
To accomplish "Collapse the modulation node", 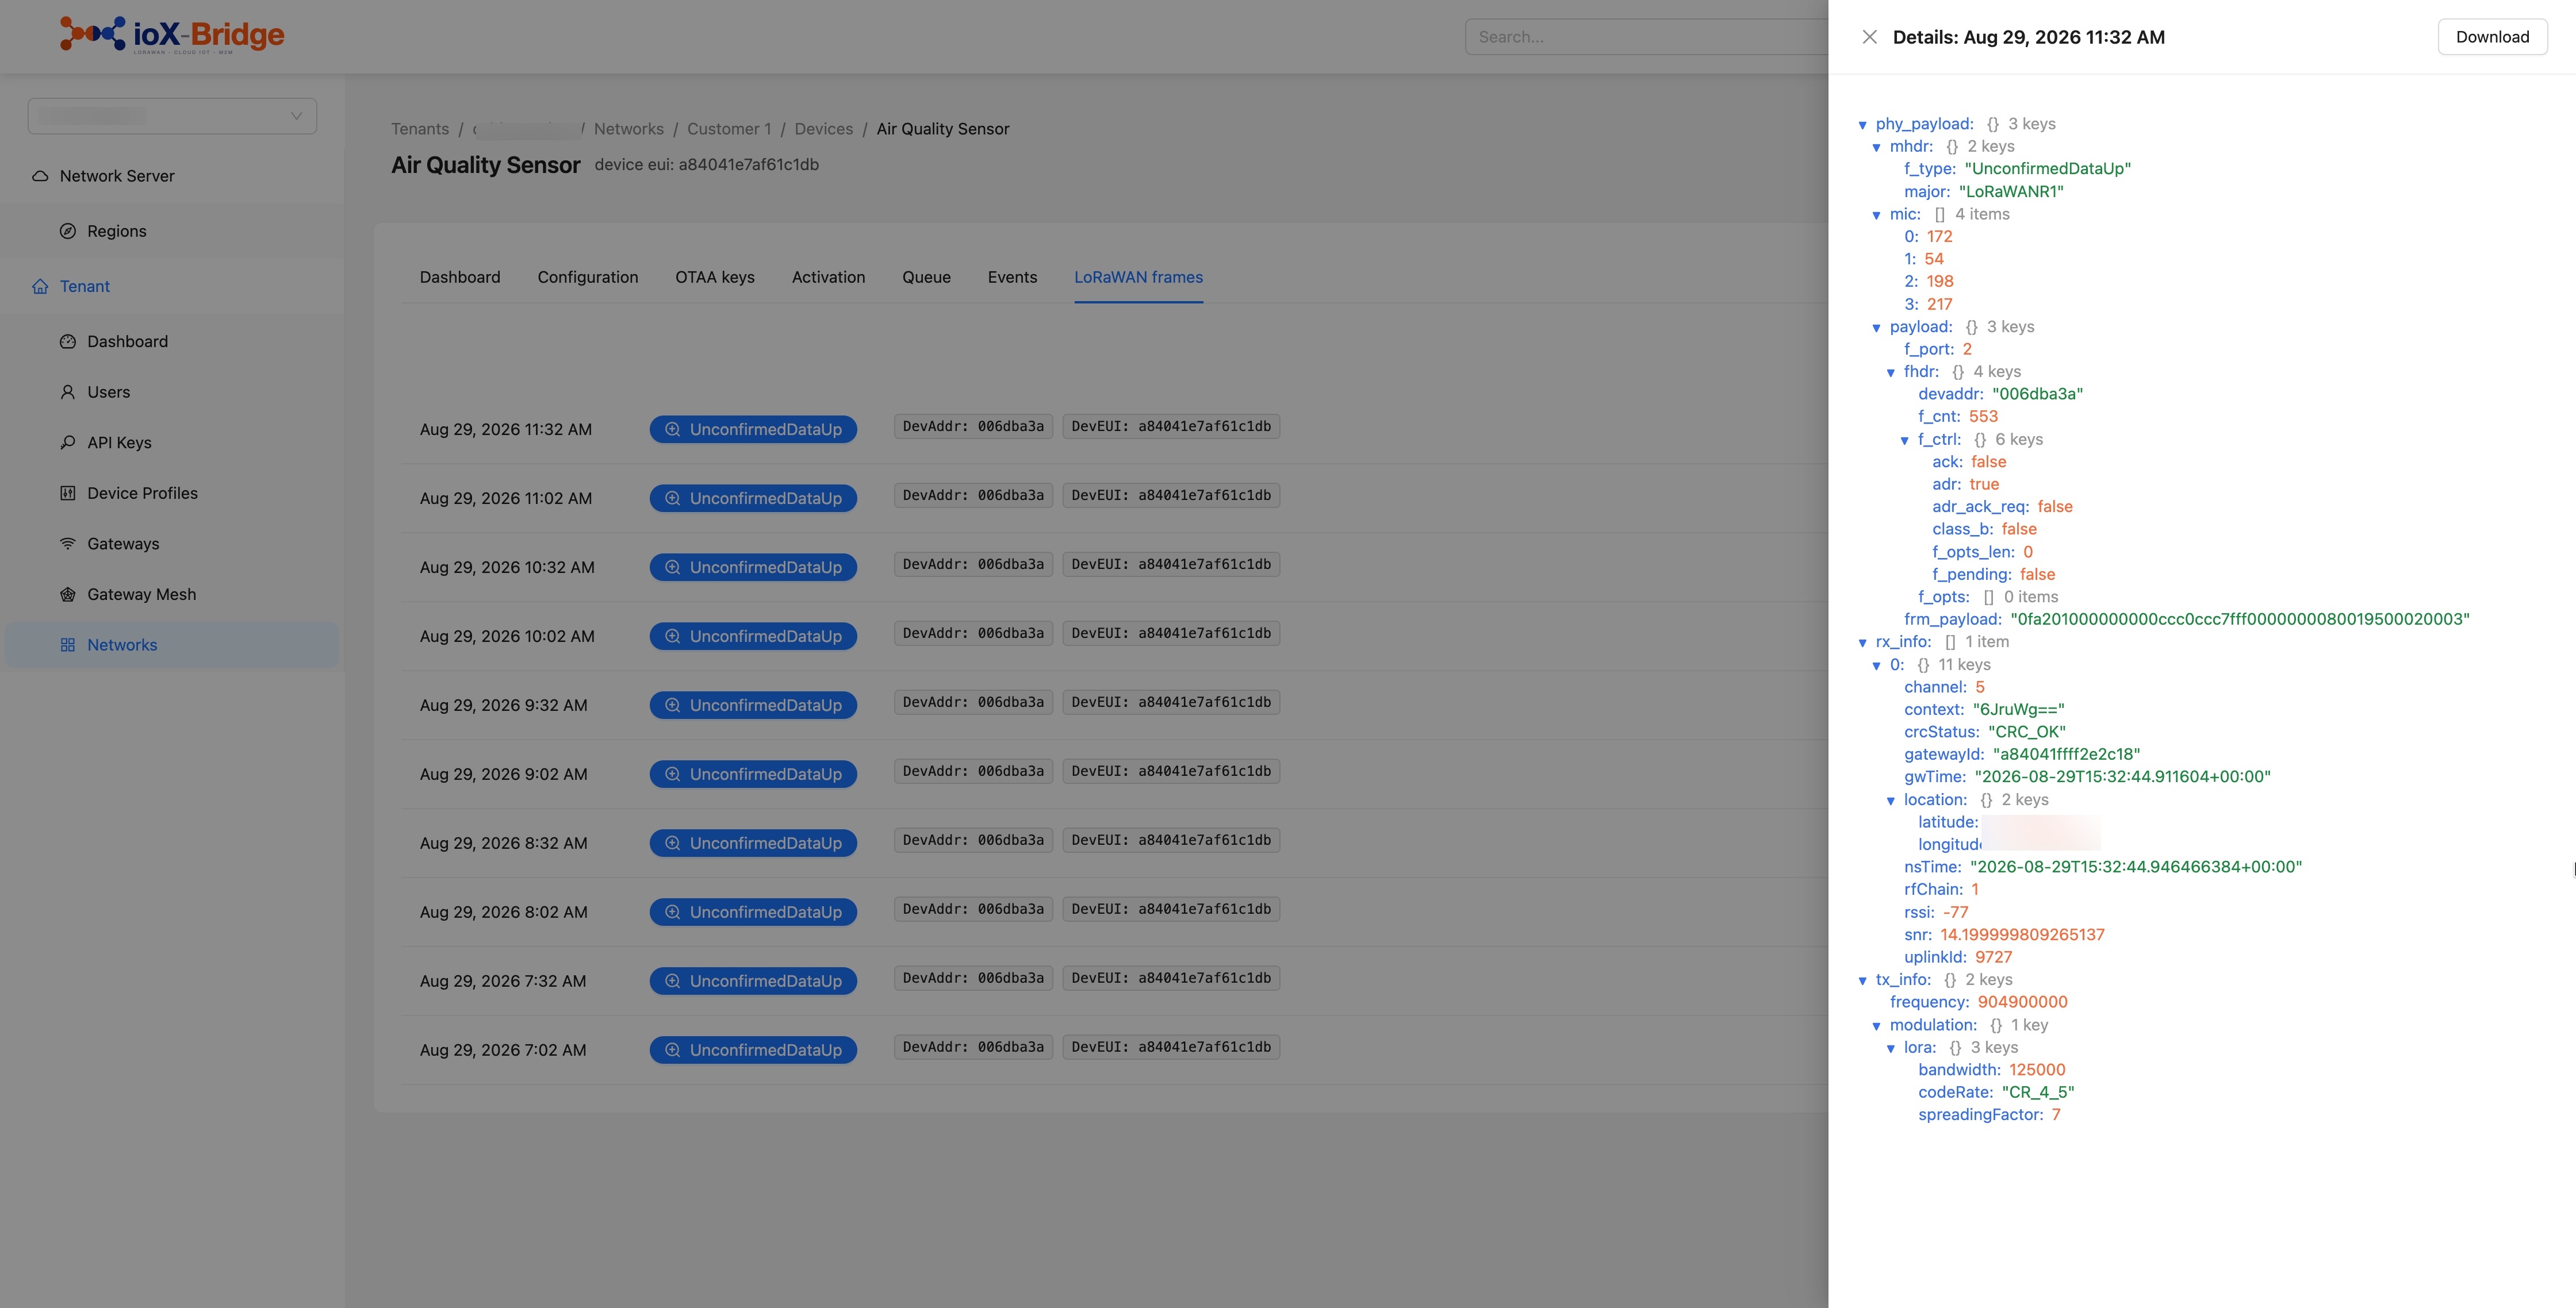I will pos(1876,1026).
